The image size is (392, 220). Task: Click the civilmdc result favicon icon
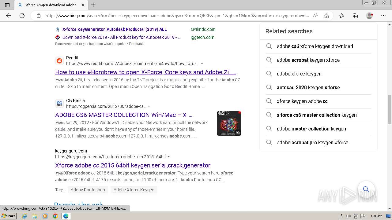58,29
